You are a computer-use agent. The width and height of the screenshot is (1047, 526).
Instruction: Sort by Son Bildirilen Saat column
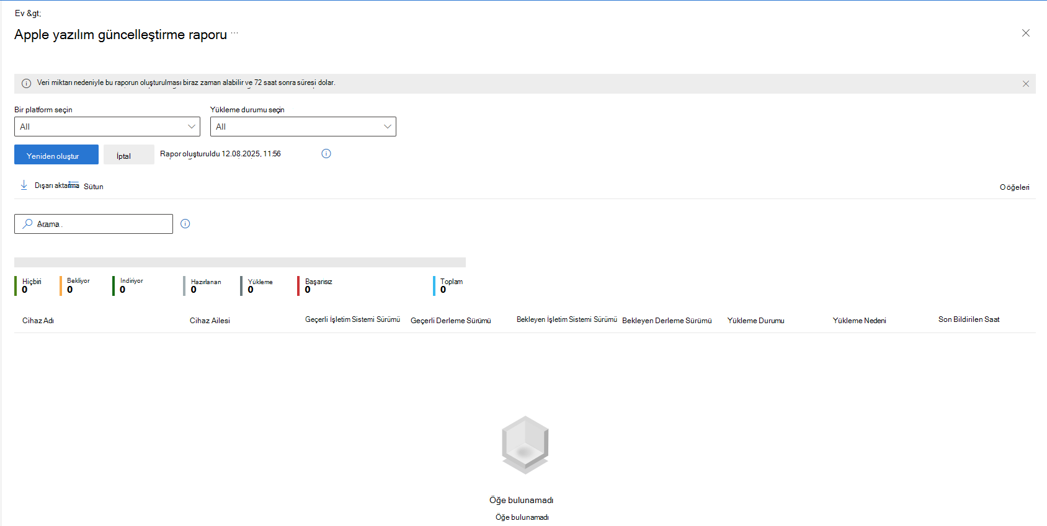[x=969, y=319]
